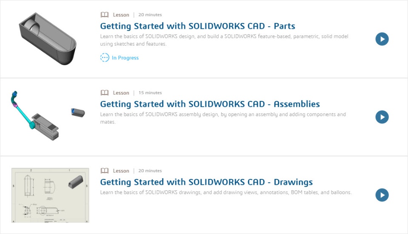This screenshot has height=234, width=408.
Task: Start the Assemblies lesson play button
Action: click(x=382, y=117)
